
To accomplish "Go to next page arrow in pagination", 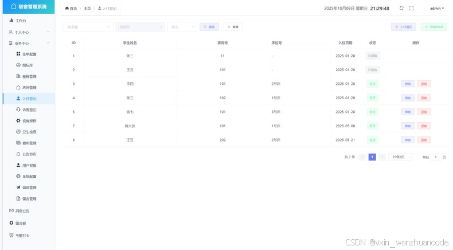I will (382, 157).
